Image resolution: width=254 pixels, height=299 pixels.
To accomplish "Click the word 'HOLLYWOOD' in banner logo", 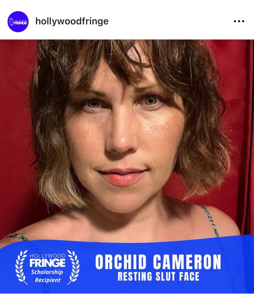I will pyautogui.click(x=47, y=256).
